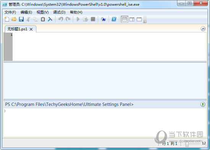The height and width of the screenshot is (150, 210).
Task: Click the PS C:\Program Files prompt path text
Action: tap(69, 104)
